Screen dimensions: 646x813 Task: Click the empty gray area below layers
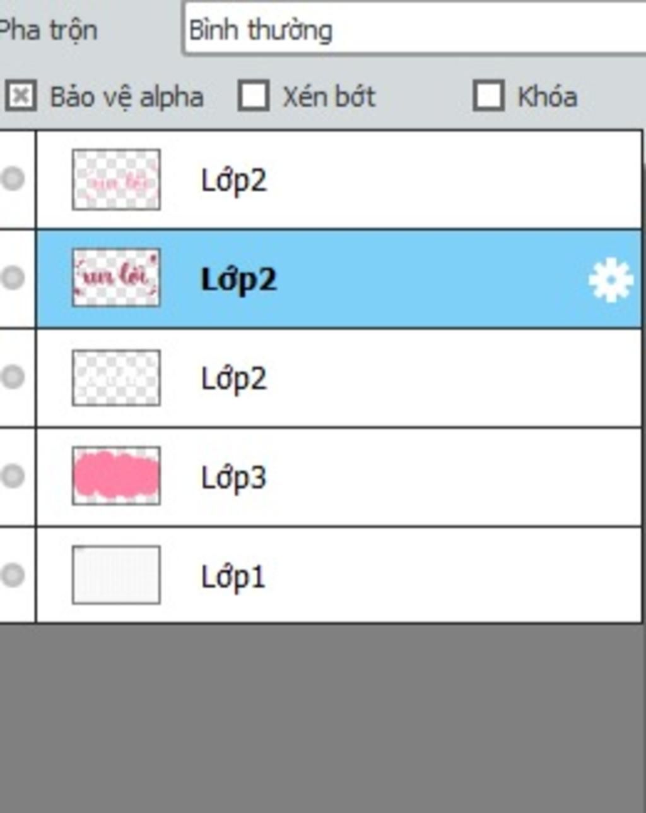[x=323, y=717]
